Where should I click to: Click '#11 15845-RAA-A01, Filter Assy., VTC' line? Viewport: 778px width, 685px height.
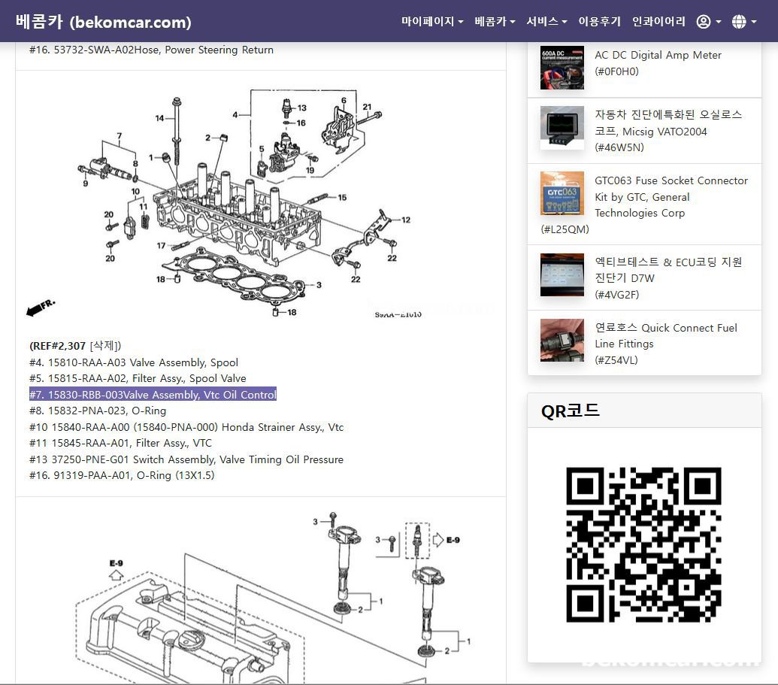click(120, 443)
